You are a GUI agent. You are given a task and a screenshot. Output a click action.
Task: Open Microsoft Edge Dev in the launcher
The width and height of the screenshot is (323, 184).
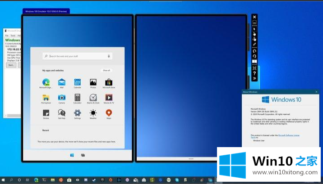[x=46, y=82]
